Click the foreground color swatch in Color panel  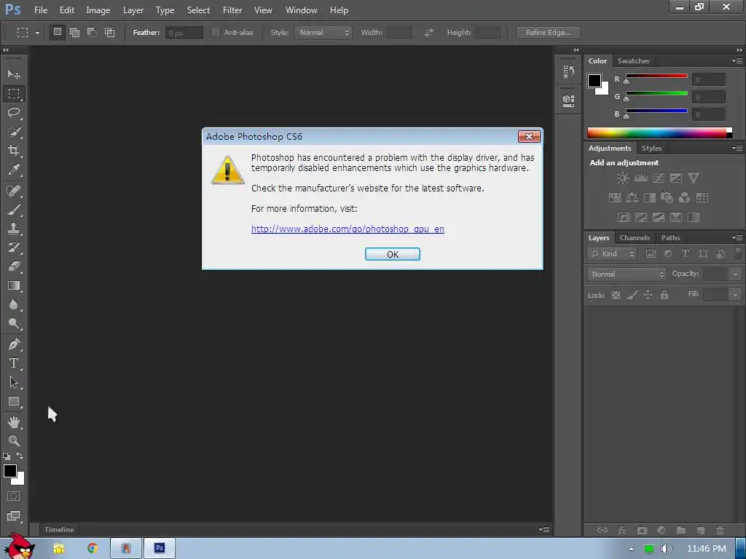(594, 81)
